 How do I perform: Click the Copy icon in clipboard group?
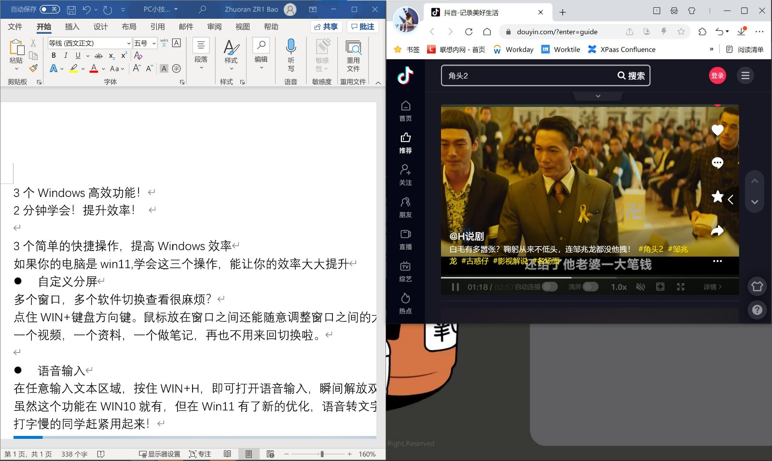pos(33,55)
